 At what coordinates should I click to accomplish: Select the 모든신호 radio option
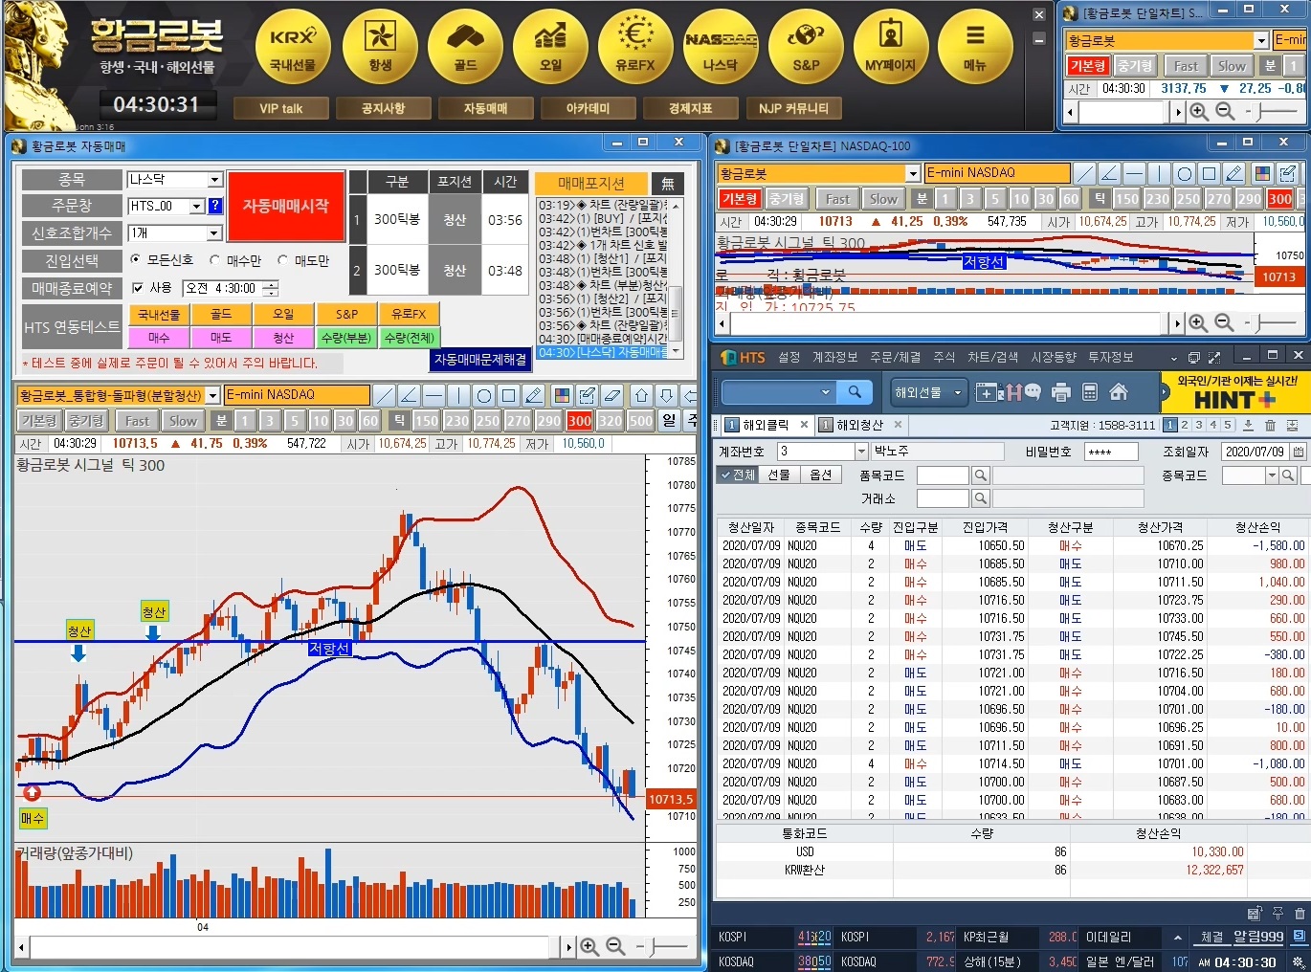click(135, 260)
